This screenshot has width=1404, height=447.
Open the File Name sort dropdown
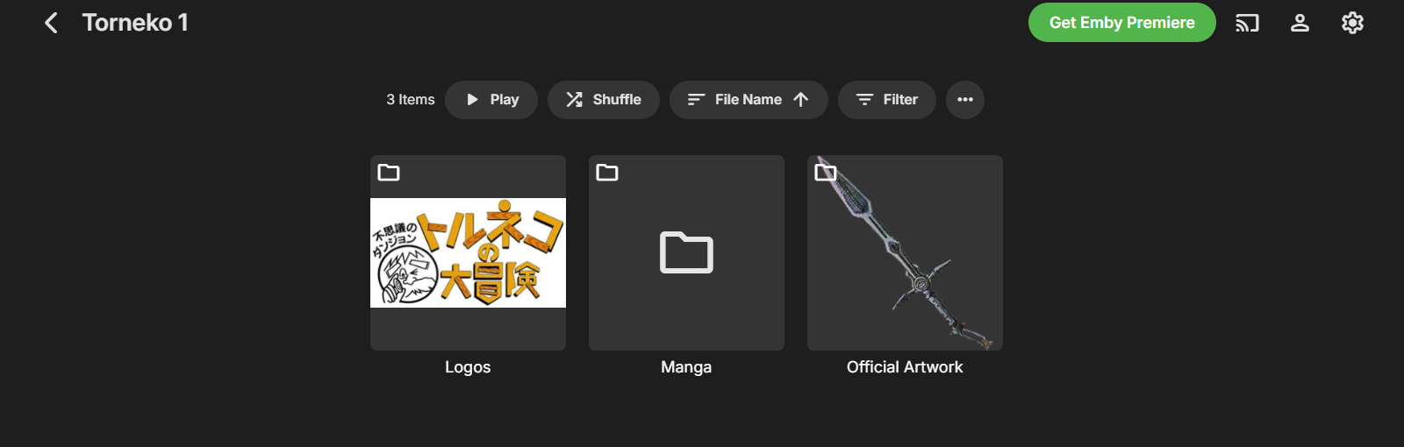[x=749, y=100]
